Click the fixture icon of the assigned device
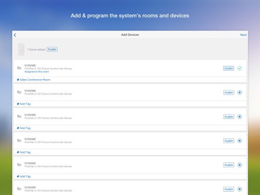This screenshot has height=195, width=260. (19, 68)
